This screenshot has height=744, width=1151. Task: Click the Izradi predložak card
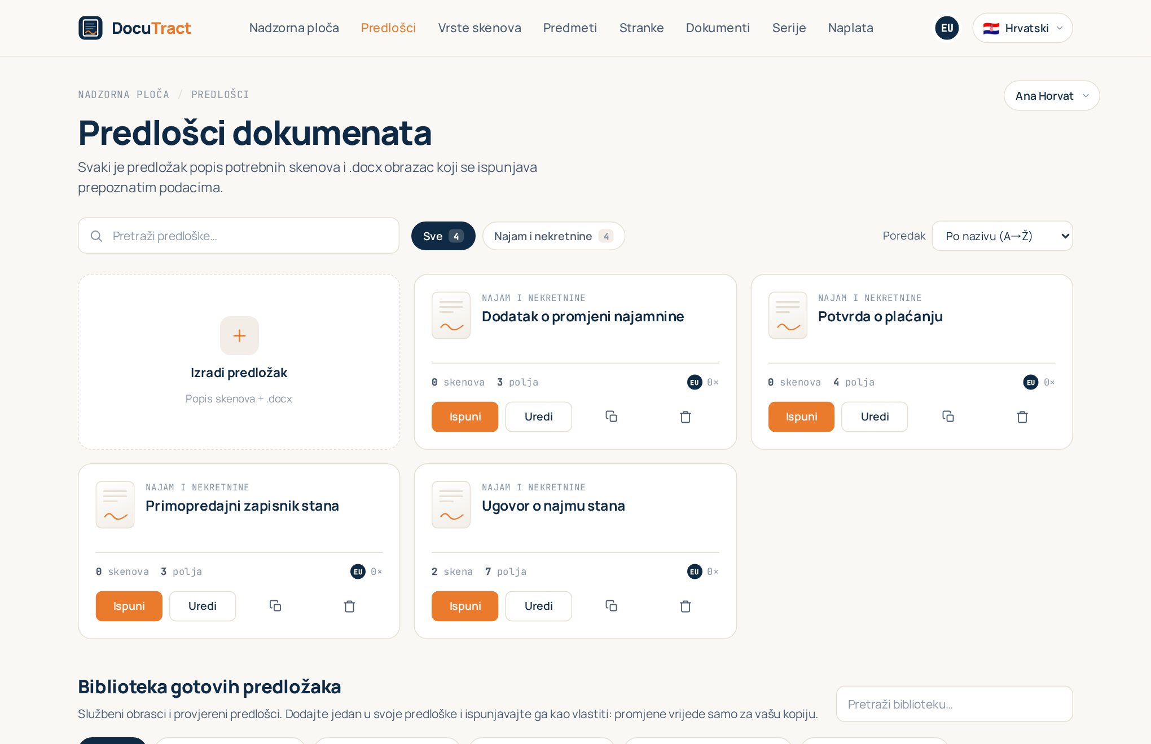[x=239, y=362]
